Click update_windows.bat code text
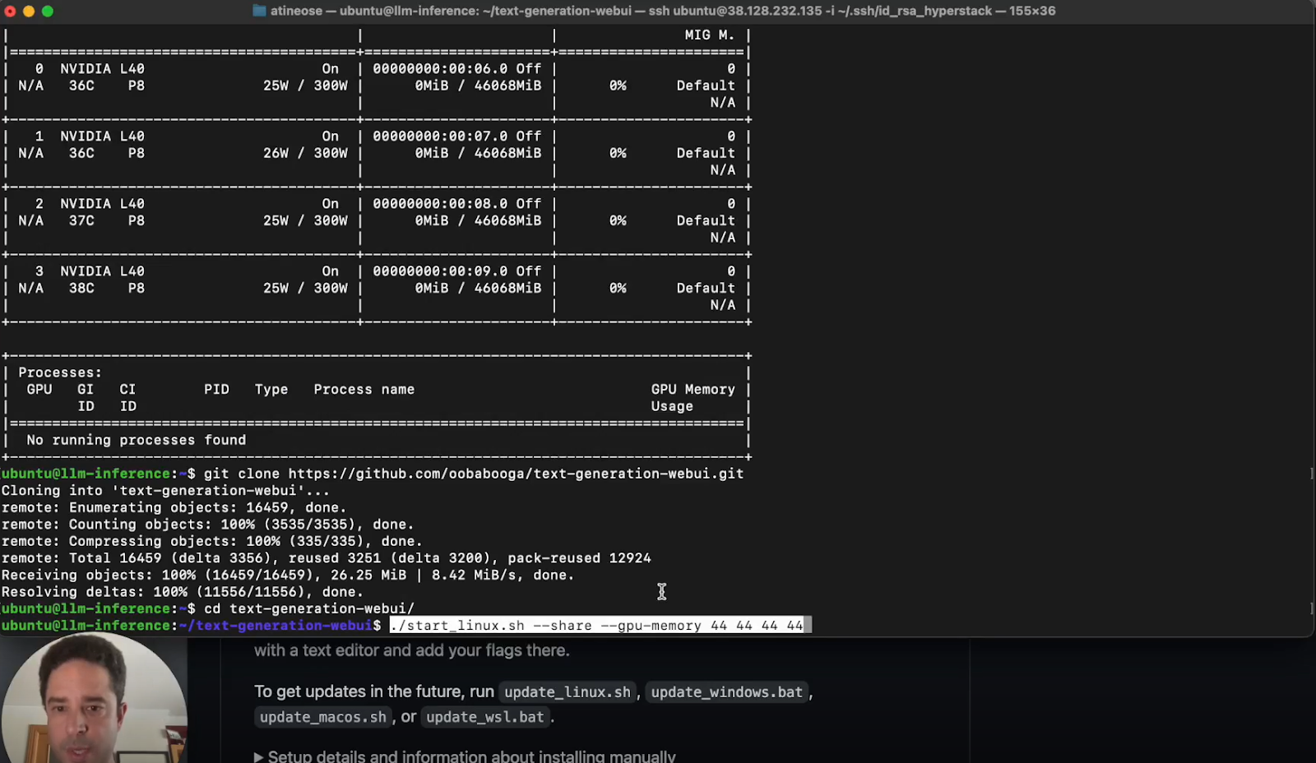This screenshot has height=763, width=1316. point(727,692)
